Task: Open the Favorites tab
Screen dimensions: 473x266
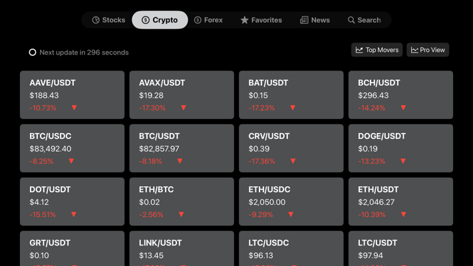Action: [x=261, y=20]
